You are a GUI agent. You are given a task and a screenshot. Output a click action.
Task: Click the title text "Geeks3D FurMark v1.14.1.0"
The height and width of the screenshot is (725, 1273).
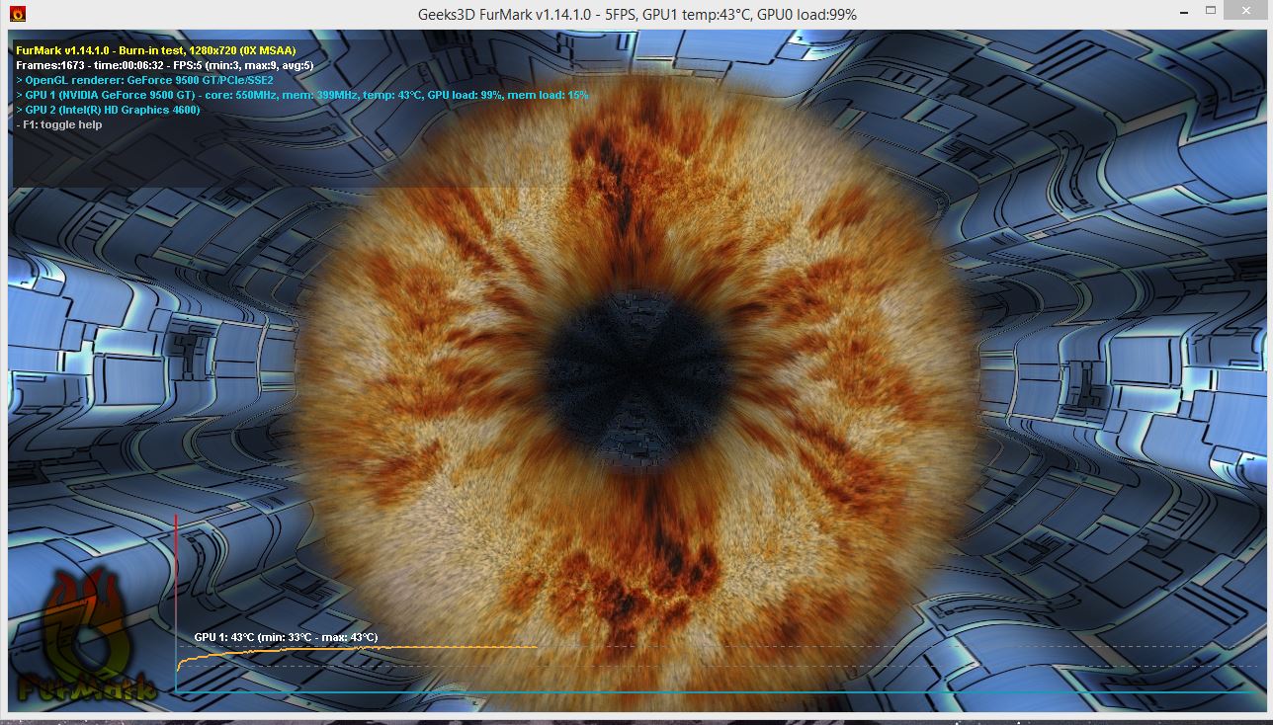click(x=505, y=15)
